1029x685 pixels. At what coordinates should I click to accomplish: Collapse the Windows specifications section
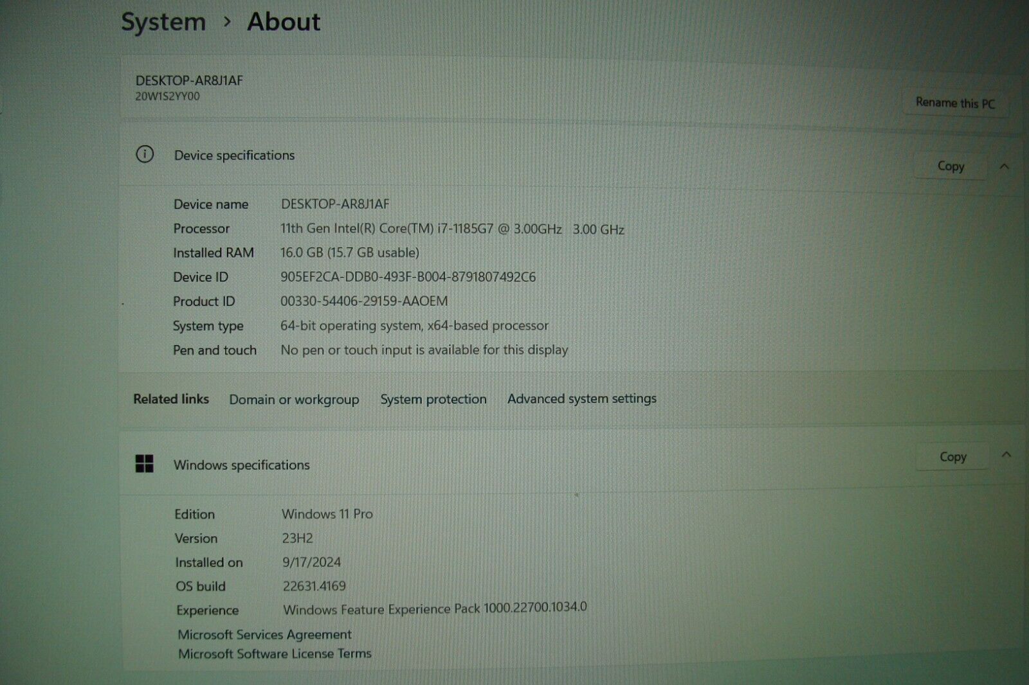tap(1006, 455)
